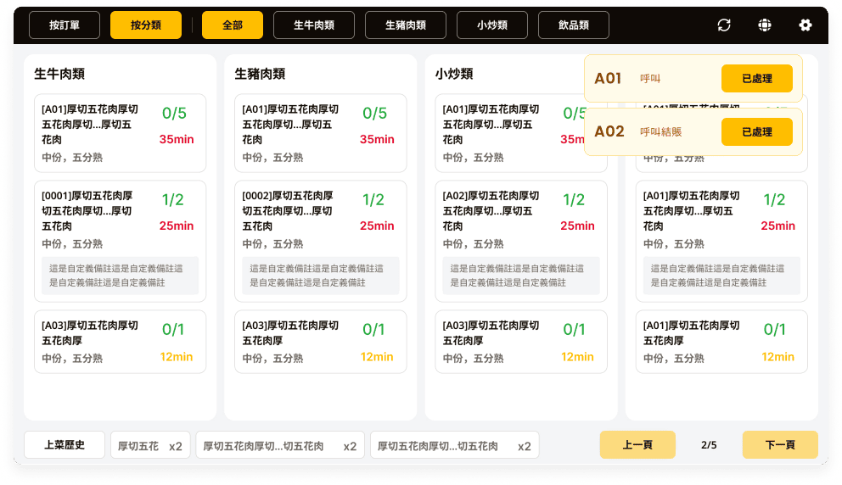Mark A02 checkout call as 已處理
This screenshot has width=842, height=485.
pyautogui.click(x=756, y=131)
